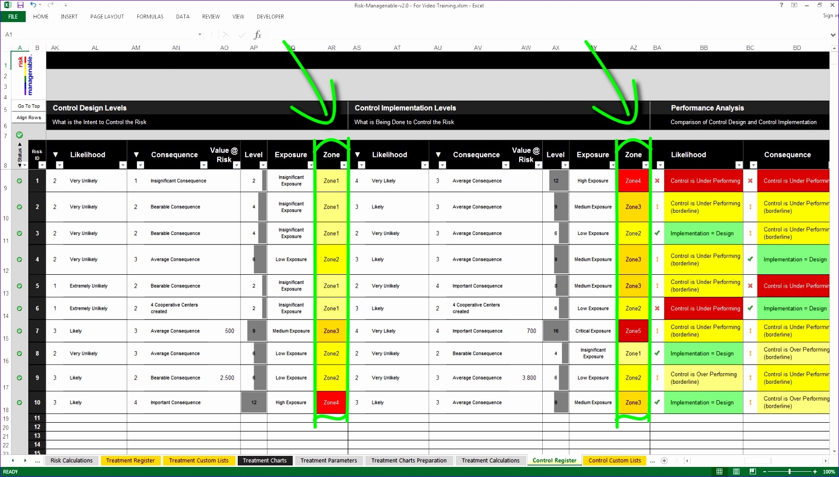
Task: Click the Save icon on Quick Access Toolbar
Action: [x=19, y=5]
